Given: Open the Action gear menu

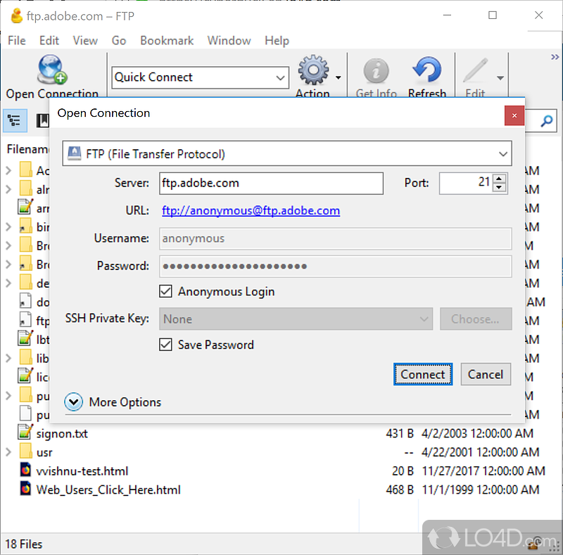Looking at the screenshot, I should pyautogui.click(x=312, y=70).
